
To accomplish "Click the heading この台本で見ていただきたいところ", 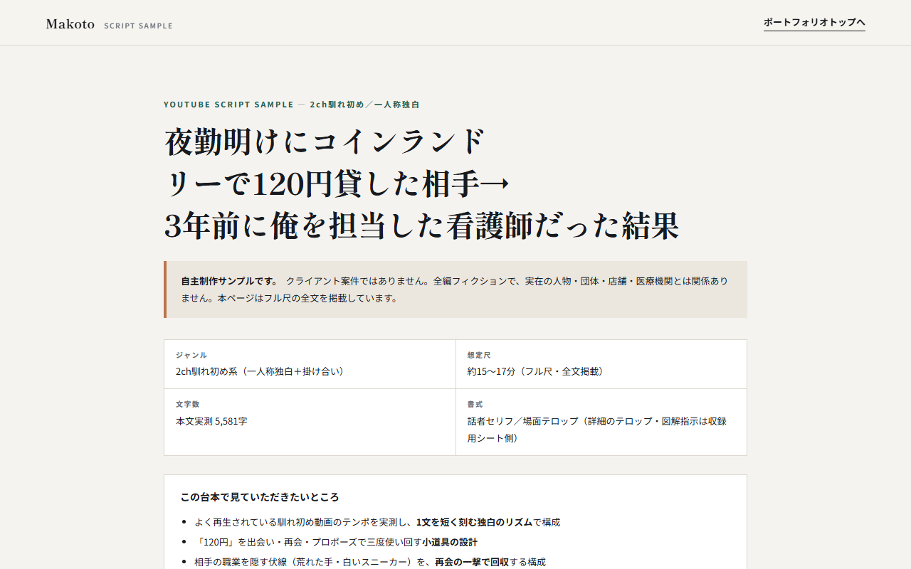I will point(260,497).
